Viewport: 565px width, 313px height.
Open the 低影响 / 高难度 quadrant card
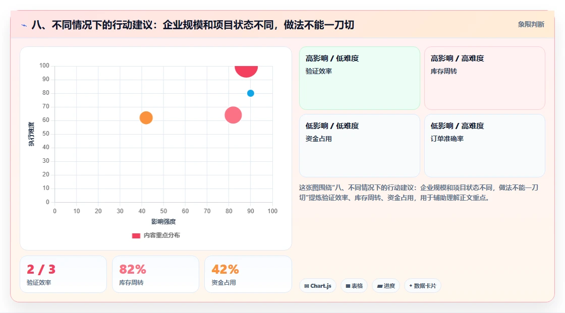(485, 146)
